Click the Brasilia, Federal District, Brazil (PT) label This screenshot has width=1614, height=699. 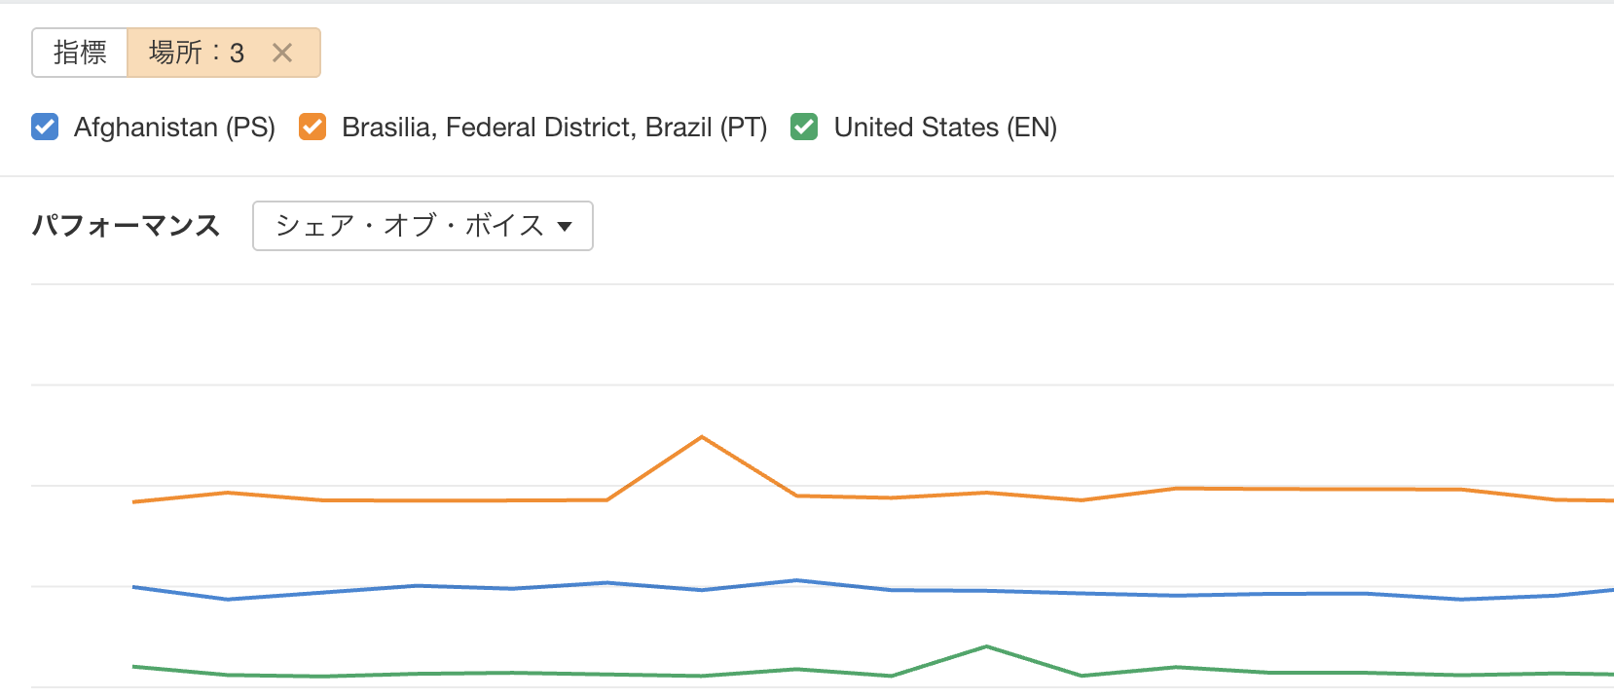click(x=554, y=128)
